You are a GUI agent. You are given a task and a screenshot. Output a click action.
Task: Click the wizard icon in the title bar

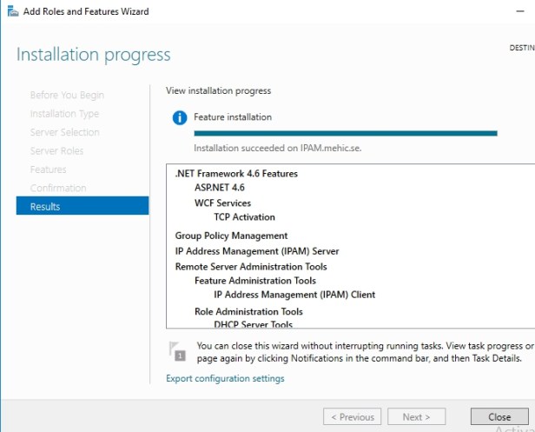(x=10, y=11)
